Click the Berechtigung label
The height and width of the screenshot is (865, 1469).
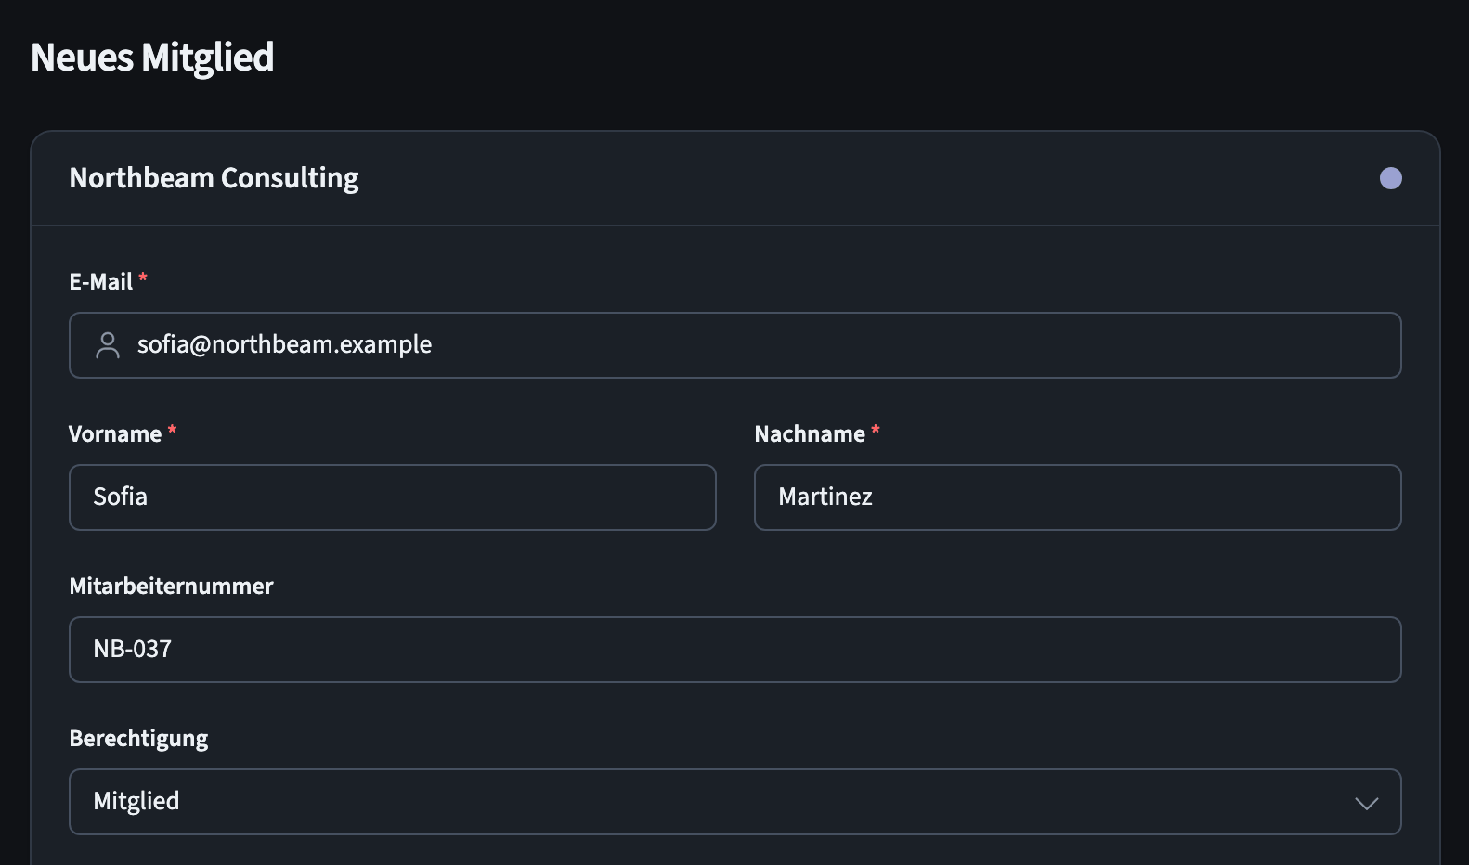point(138,739)
